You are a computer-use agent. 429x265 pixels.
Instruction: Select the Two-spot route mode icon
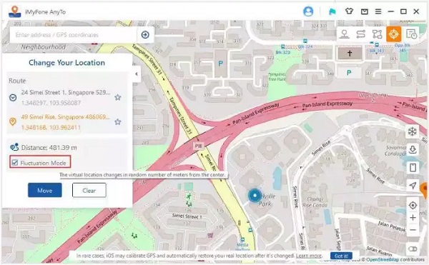(x=361, y=34)
